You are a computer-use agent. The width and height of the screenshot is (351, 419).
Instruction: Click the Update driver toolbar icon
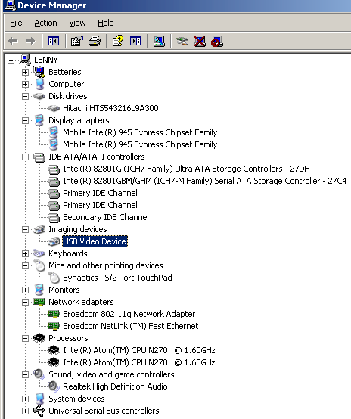tap(182, 41)
